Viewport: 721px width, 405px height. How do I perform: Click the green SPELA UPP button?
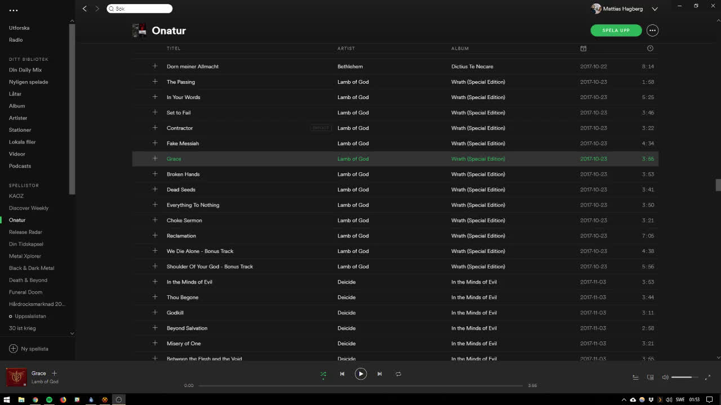click(x=616, y=30)
